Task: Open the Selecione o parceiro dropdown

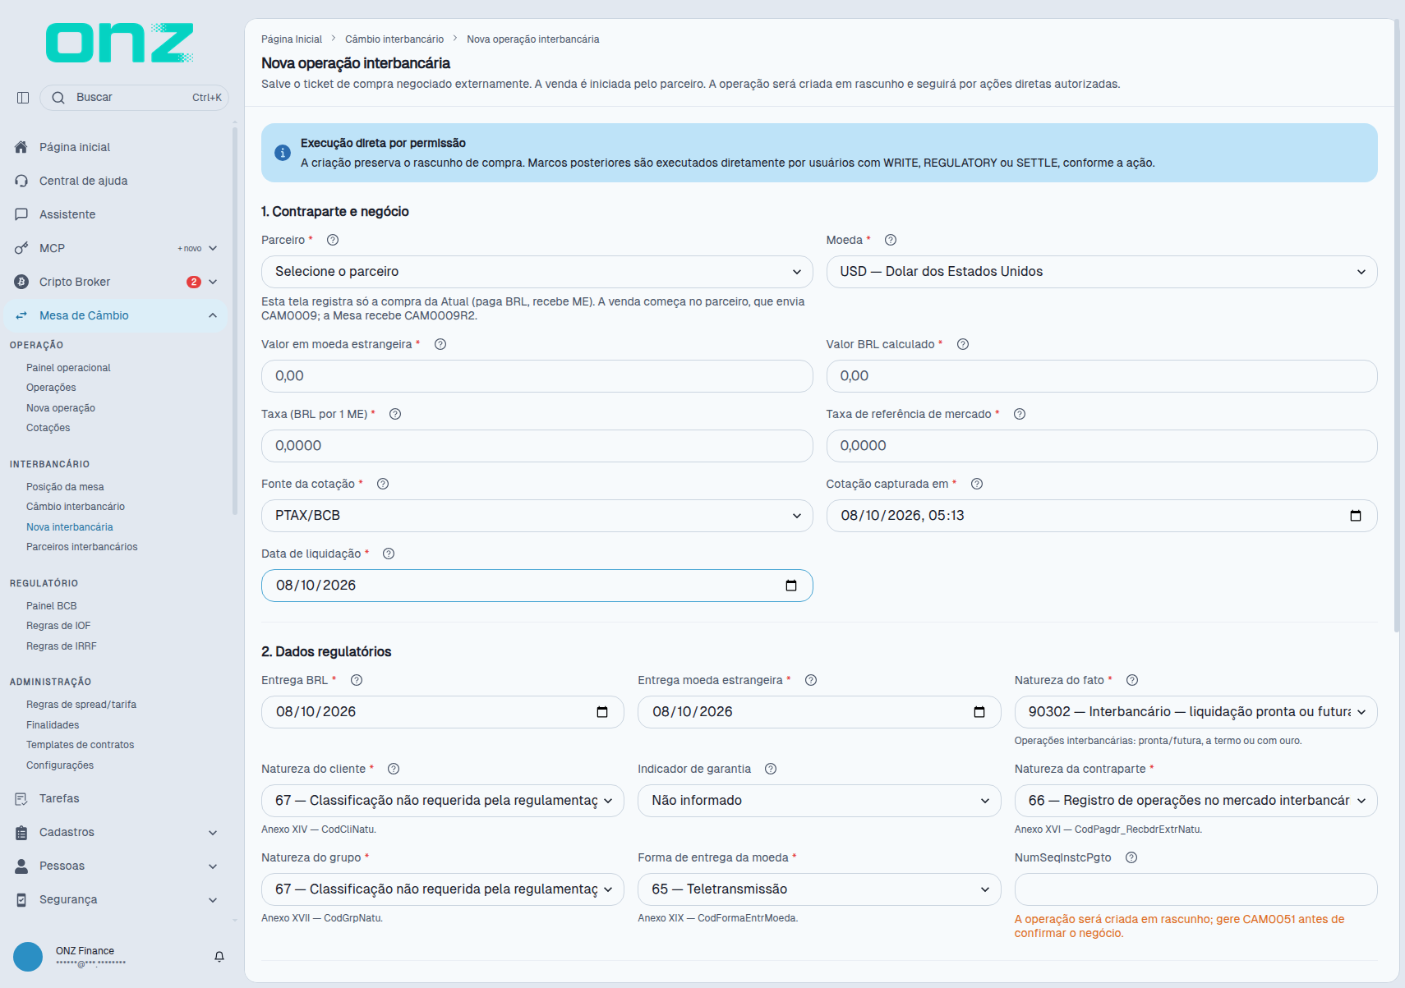Action: pos(537,272)
